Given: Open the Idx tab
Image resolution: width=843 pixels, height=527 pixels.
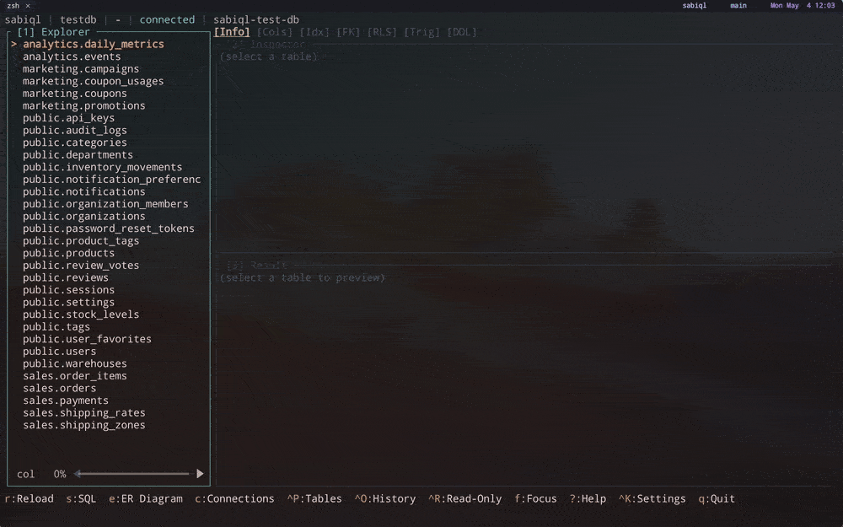Looking at the screenshot, I should click(x=314, y=32).
